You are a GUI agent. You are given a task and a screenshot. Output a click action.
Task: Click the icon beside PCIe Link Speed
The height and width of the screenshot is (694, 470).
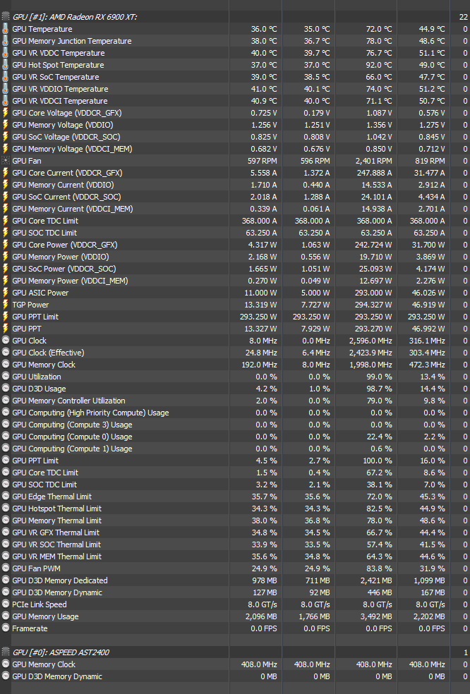6,604
